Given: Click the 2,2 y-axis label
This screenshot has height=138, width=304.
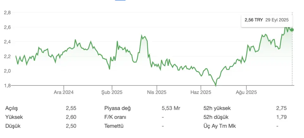Looking at the screenshot, I should click(7, 56).
